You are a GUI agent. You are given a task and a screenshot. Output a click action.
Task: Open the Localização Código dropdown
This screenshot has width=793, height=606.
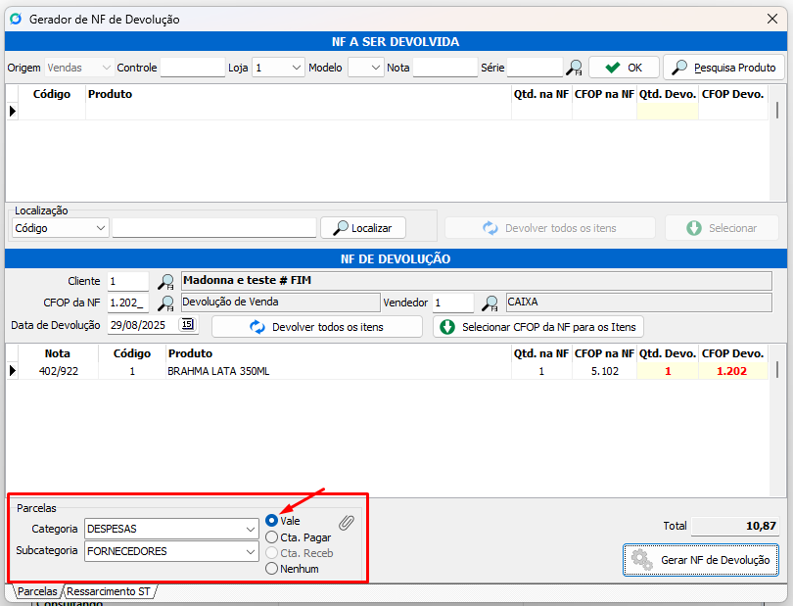tap(101, 228)
